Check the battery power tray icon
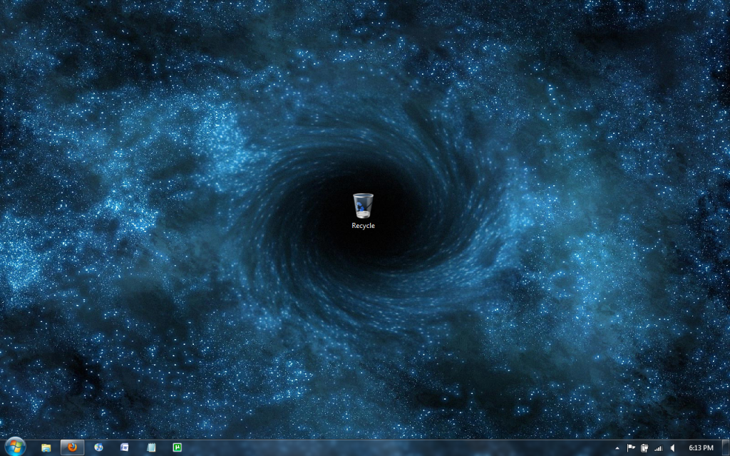This screenshot has width=730, height=456. point(644,448)
